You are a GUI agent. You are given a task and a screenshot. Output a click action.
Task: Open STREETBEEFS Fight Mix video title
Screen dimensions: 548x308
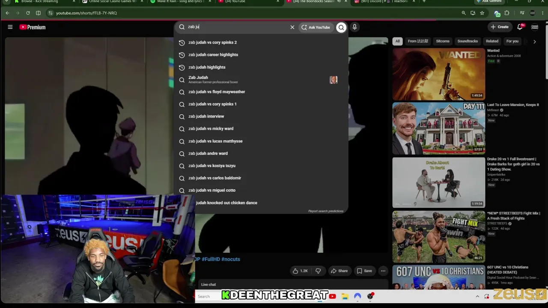click(x=514, y=216)
